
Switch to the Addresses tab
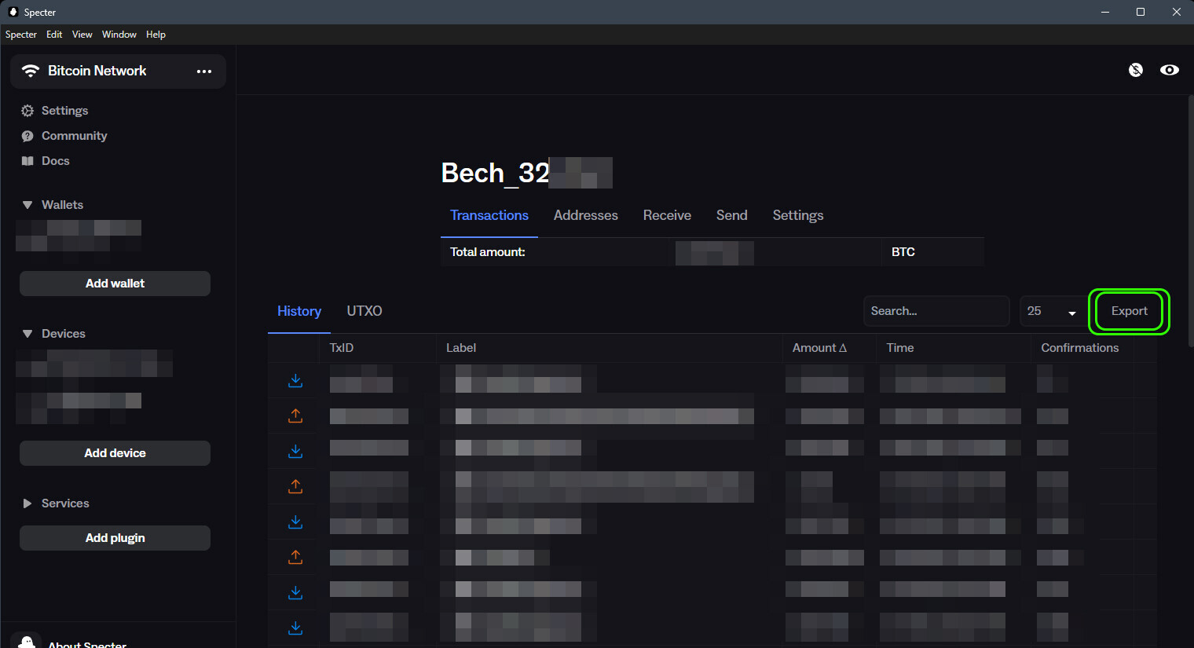[x=586, y=215]
